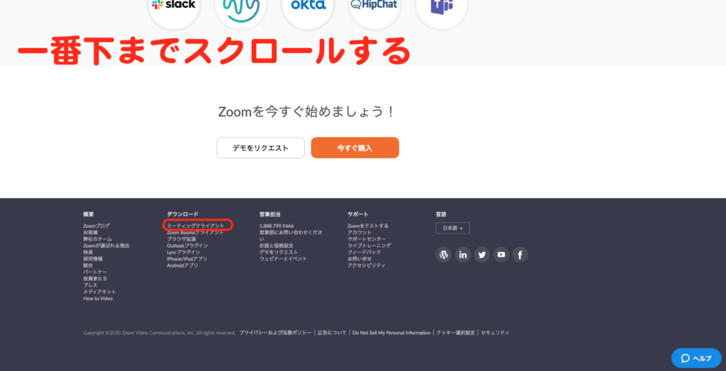This screenshot has height=371, width=726.
Task: Open Do Not Sell My Personal Information
Action: (391, 333)
